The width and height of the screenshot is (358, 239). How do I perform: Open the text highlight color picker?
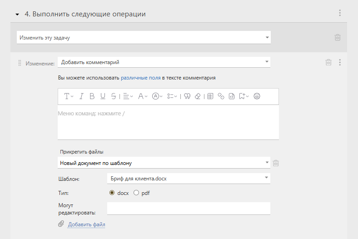click(157, 96)
